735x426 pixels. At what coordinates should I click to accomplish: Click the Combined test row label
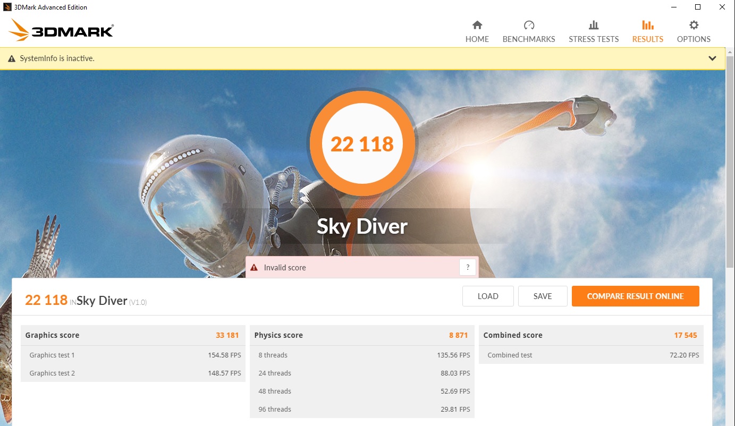(x=510, y=355)
